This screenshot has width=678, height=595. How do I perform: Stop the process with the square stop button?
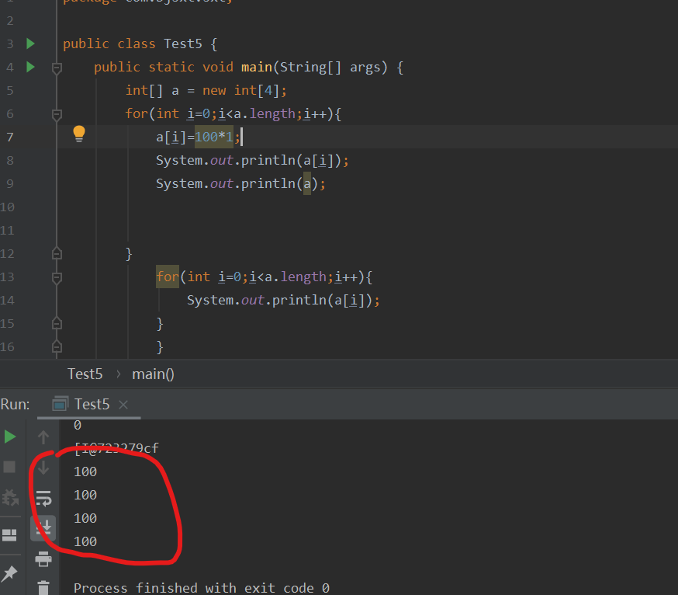click(9, 467)
